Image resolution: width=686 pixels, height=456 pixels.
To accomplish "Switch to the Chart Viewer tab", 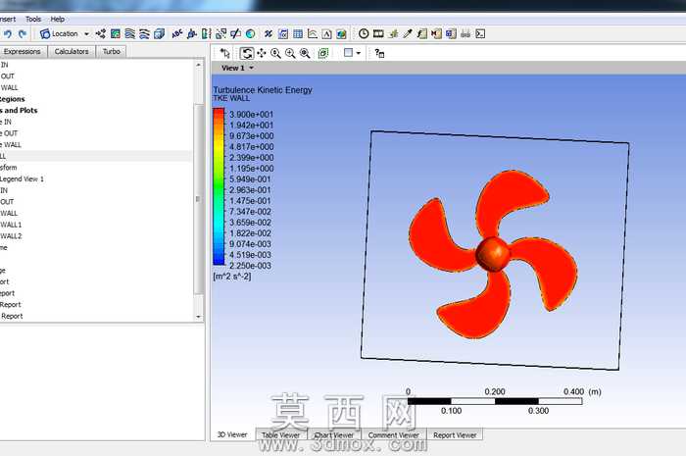I will pos(334,435).
